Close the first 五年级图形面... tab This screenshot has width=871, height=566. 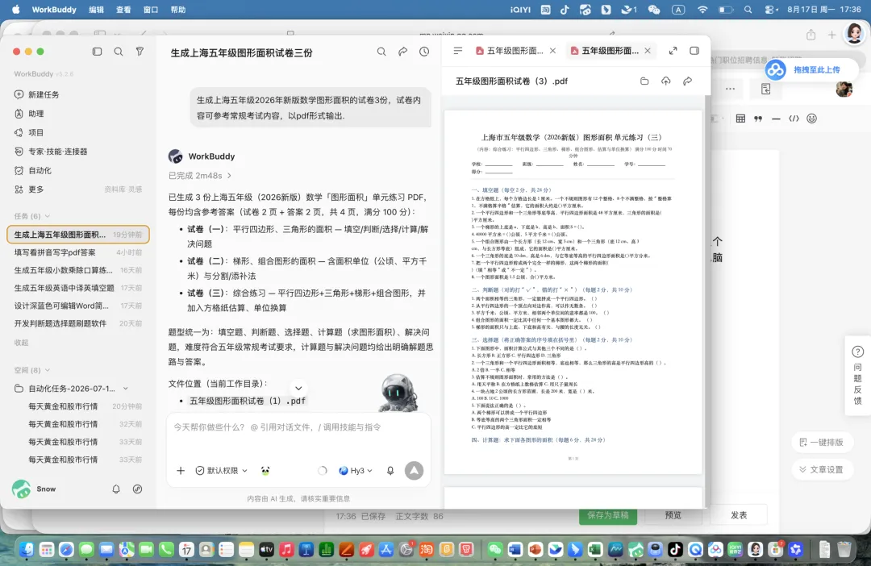pyautogui.click(x=552, y=51)
